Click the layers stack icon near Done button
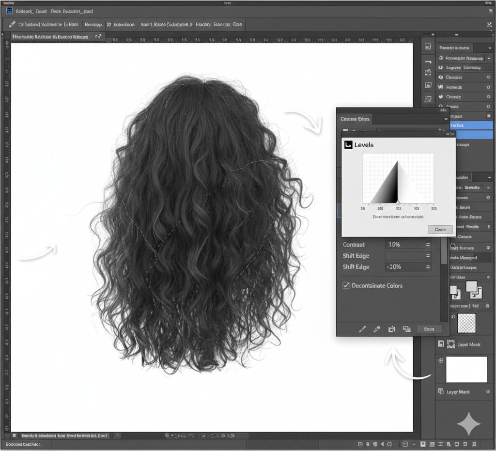The width and height of the screenshot is (496, 451). click(x=407, y=329)
